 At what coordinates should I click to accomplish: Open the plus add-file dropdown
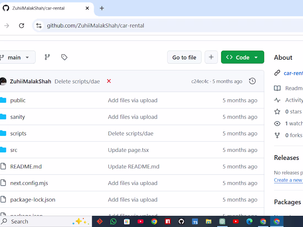[211, 57]
